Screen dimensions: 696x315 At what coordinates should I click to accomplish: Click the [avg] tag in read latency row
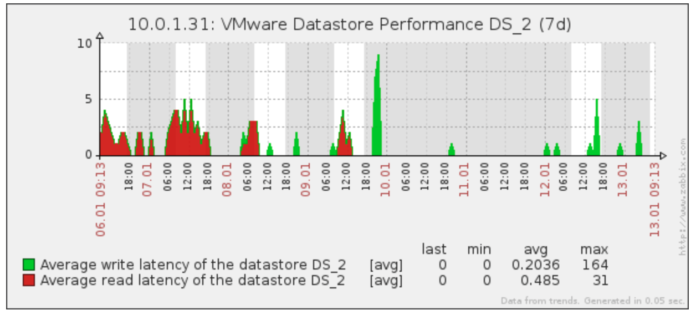[386, 281]
